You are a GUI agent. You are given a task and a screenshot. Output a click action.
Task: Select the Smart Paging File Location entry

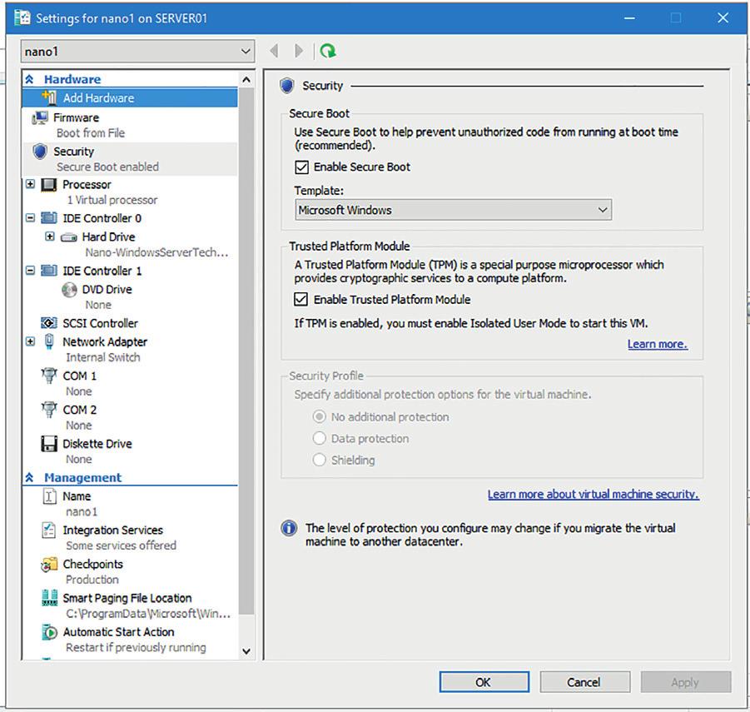coord(130,605)
